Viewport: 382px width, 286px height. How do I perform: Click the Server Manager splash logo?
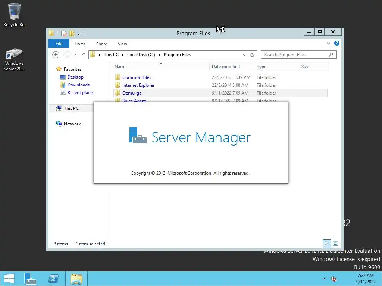(x=138, y=136)
